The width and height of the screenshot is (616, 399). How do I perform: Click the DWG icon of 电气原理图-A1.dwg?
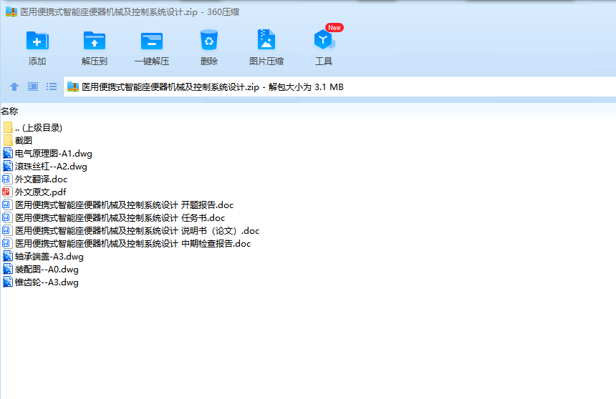coord(7,154)
